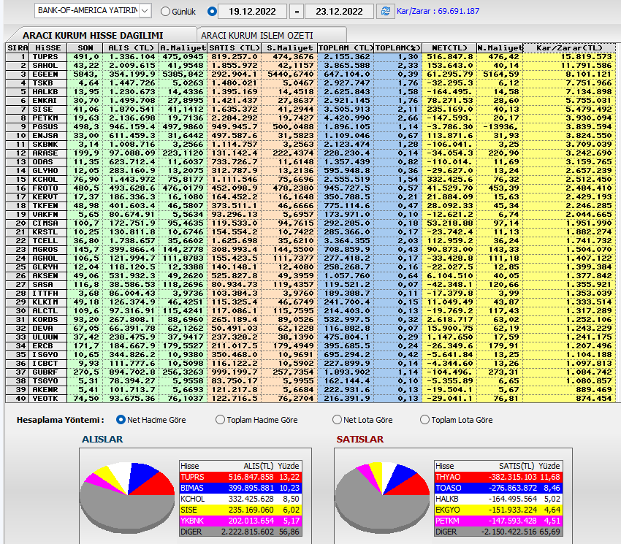Switch to ARACI KURUM HISSE DAGILIMI tab

coord(93,35)
